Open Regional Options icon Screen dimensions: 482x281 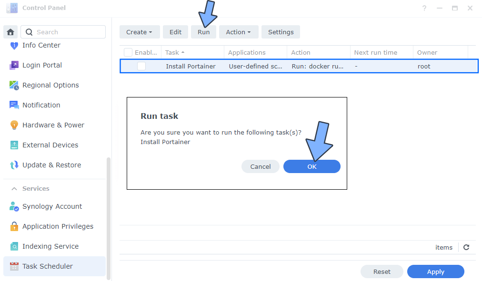(x=14, y=85)
